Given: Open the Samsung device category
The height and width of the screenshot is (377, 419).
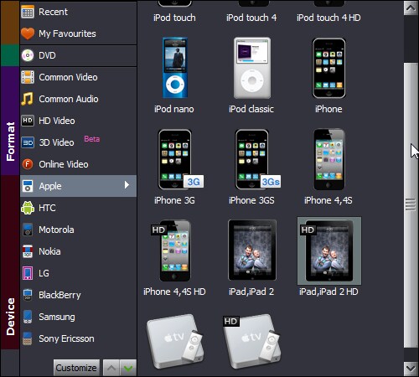Looking at the screenshot, I should tap(78, 317).
